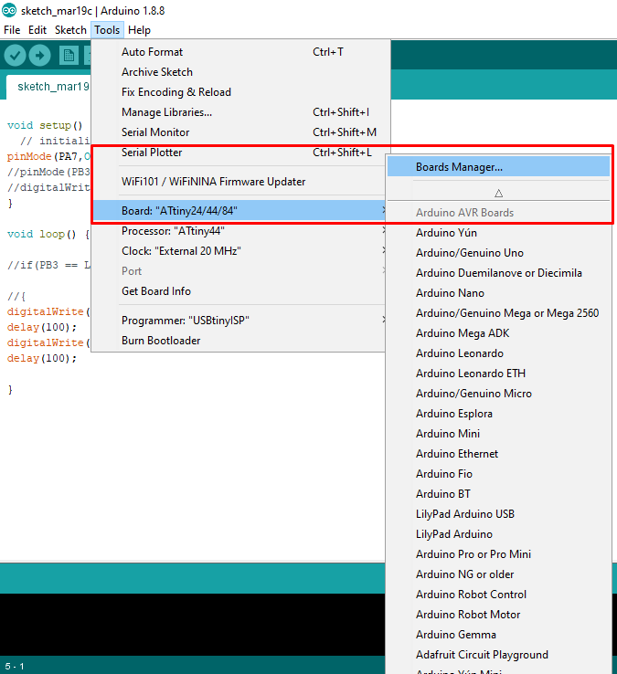This screenshot has height=674, width=617.
Task: Select LilyPad Arduino USB board
Action: click(499, 514)
